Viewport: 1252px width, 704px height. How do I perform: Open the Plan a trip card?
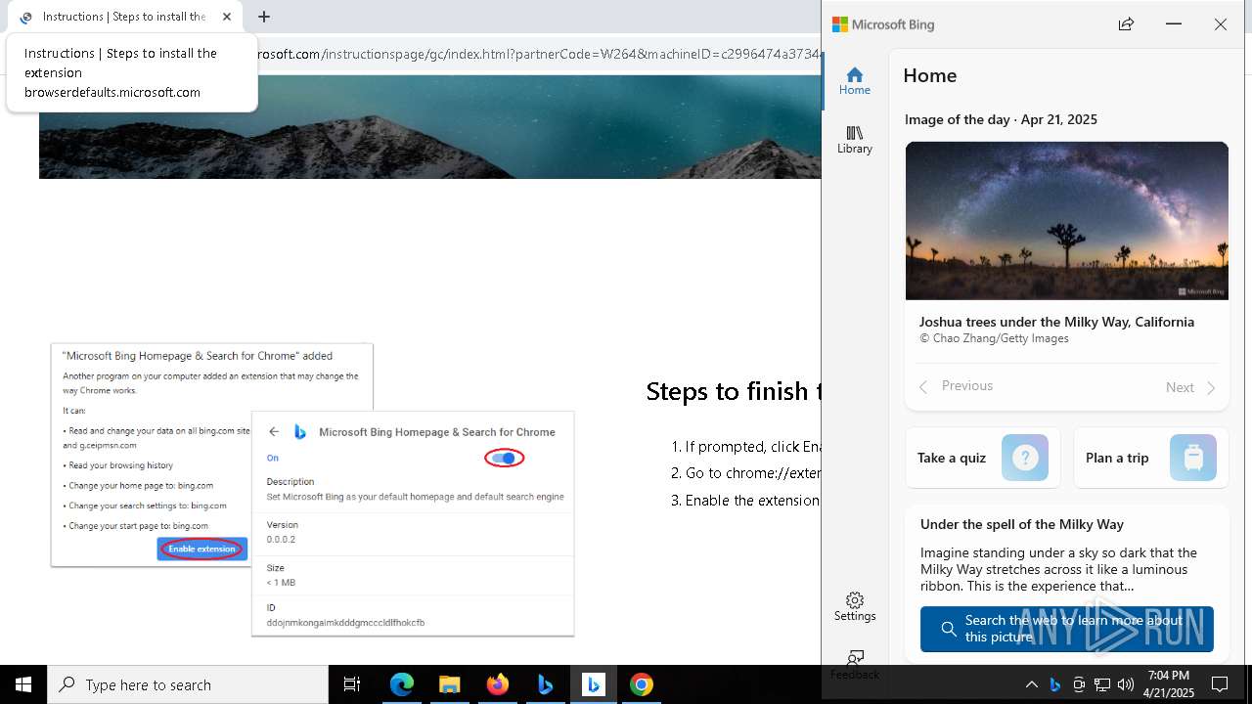pos(1151,458)
